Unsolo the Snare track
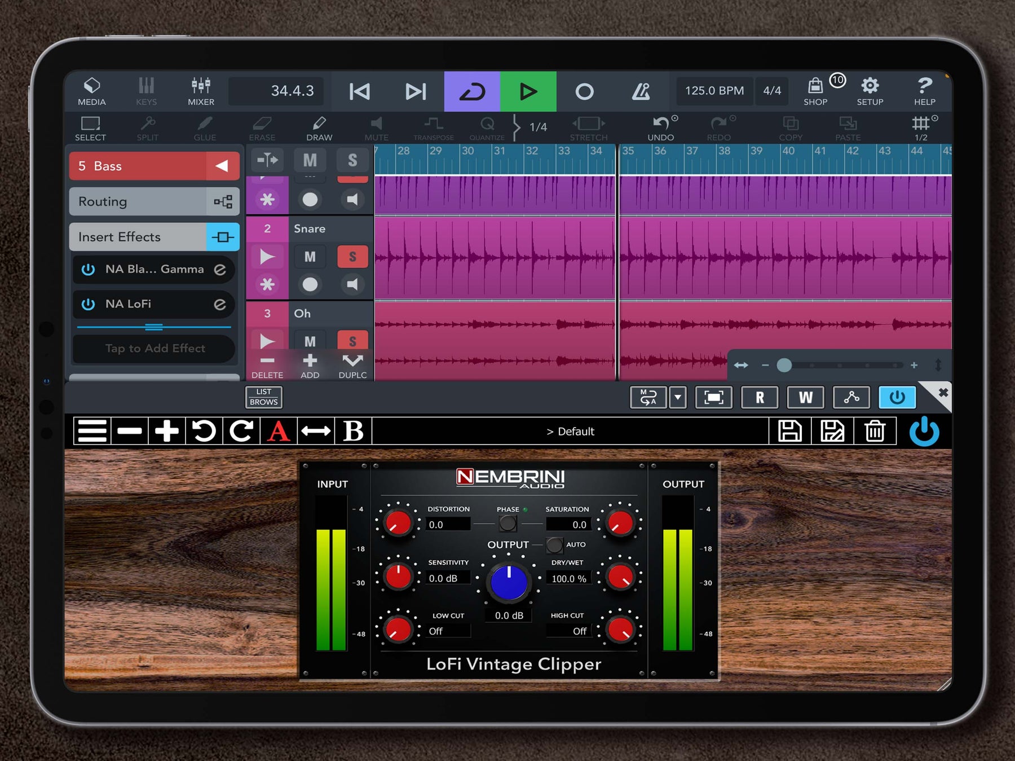The width and height of the screenshot is (1015, 761). (352, 257)
